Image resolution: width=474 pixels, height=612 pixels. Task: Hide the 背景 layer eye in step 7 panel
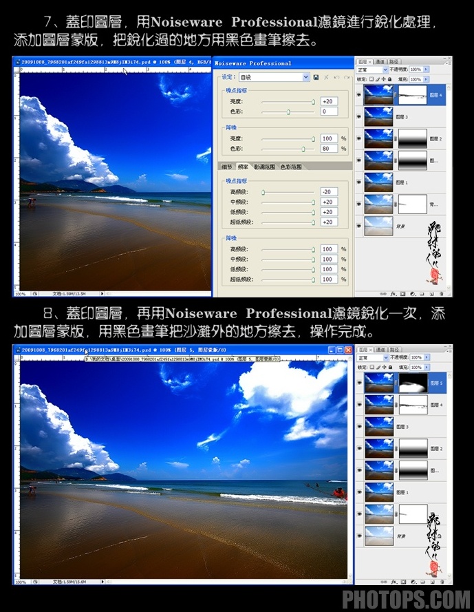(x=359, y=226)
